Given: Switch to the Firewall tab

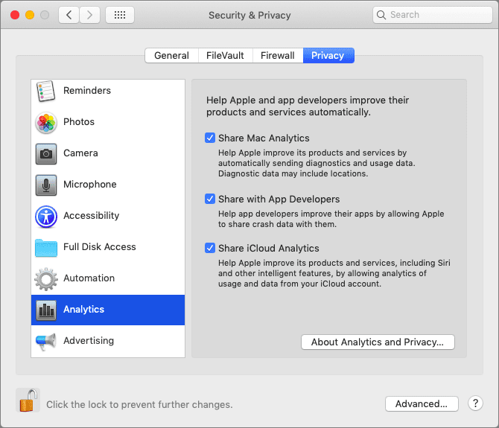Looking at the screenshot, I should pyautogui.click(x=278, y=56).
